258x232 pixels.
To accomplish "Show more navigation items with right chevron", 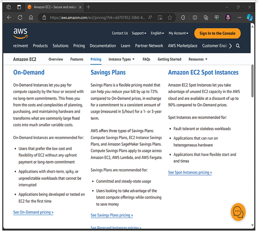I will click(231, 46).
